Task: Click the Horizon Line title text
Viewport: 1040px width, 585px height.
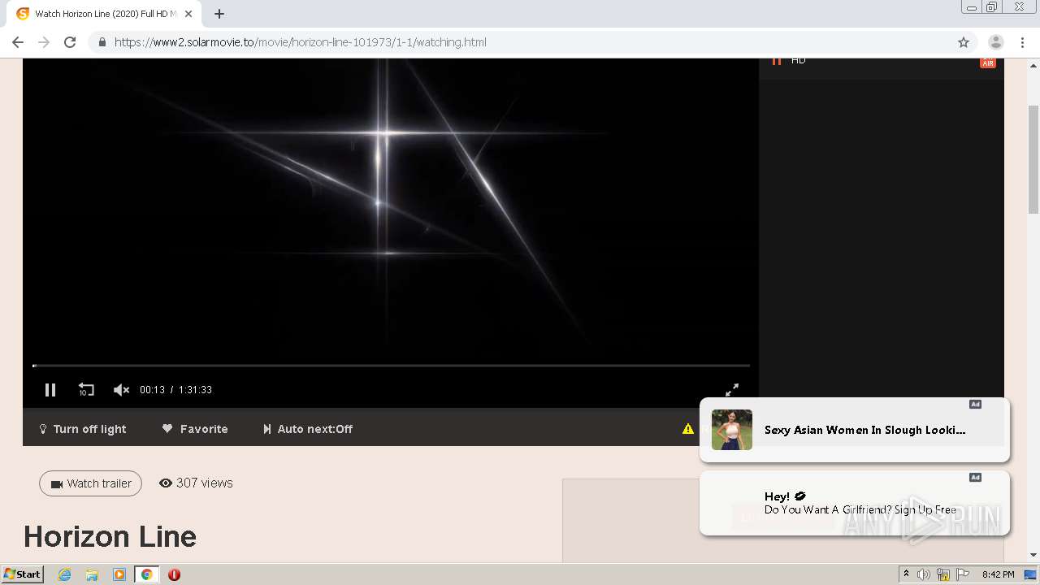Action: [110, 536]
